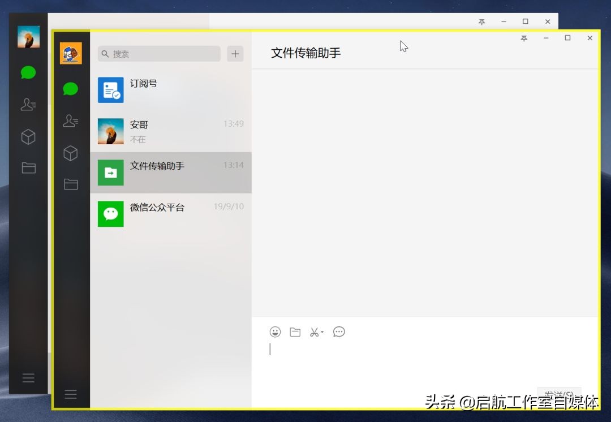Open the hamburger menu at sidebar bottom

(x=71, y=394)
